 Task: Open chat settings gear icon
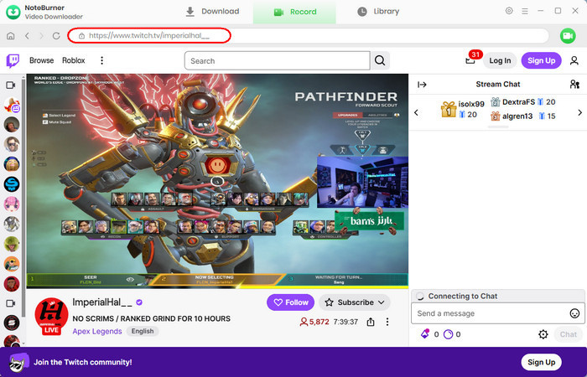coord(543,334)
